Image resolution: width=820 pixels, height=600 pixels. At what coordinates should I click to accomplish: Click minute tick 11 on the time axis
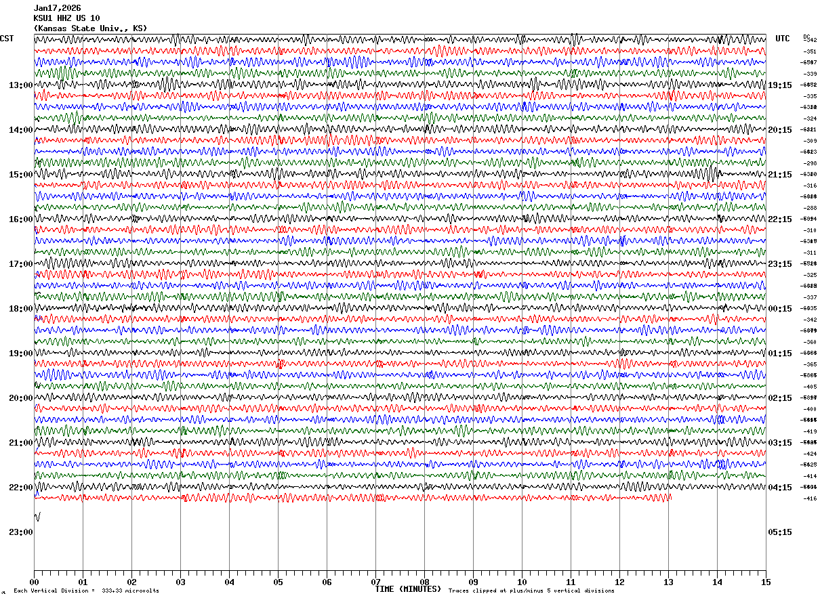[571, 582]
